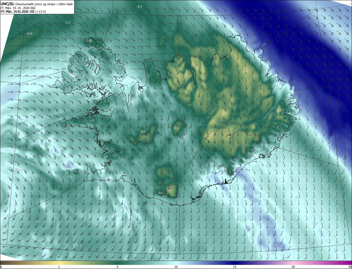Click the 2.4 value label on the map

[278, 111]
